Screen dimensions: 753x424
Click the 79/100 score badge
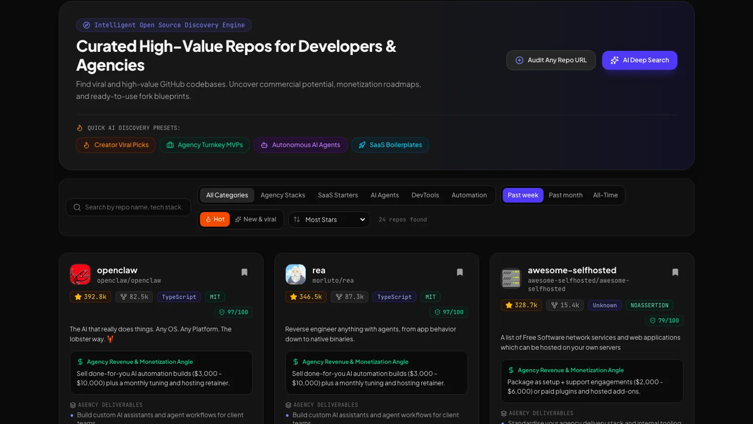pyautogui.click(x=664, y=320)
